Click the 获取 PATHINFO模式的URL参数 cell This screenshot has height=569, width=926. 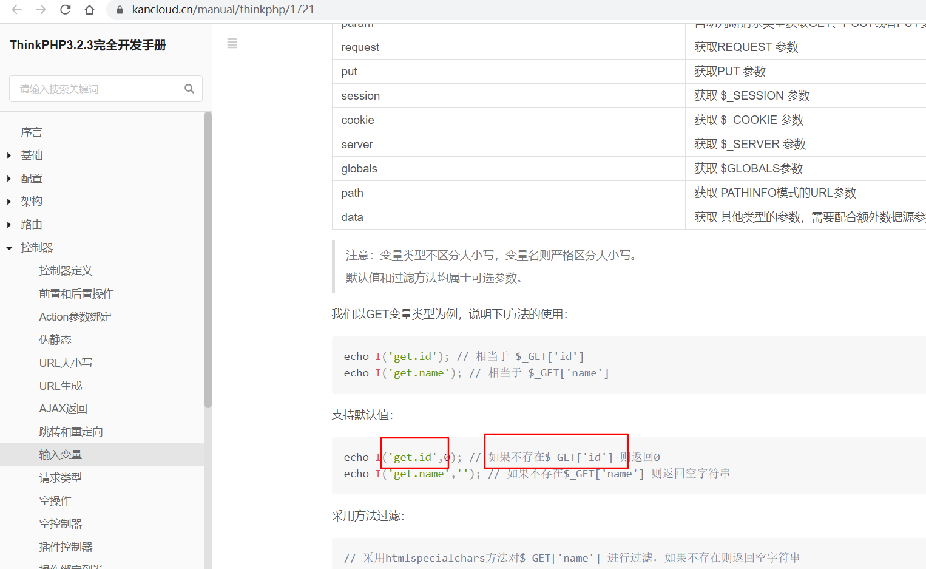tap(806, 193)
